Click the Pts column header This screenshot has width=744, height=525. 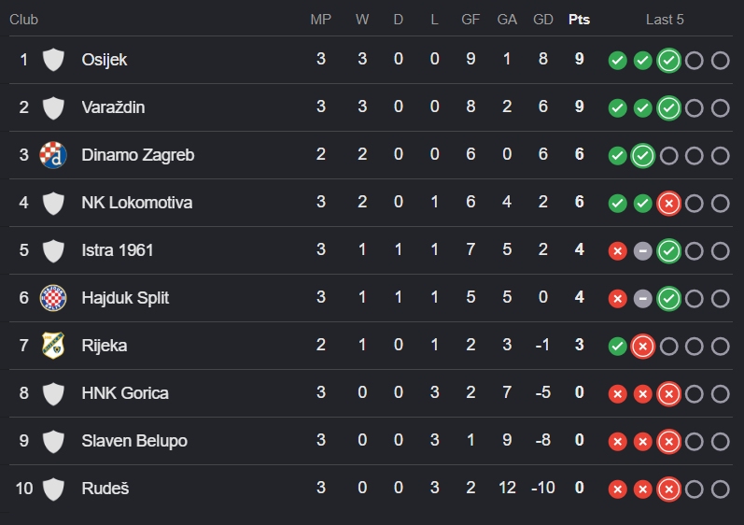[579, 20]
